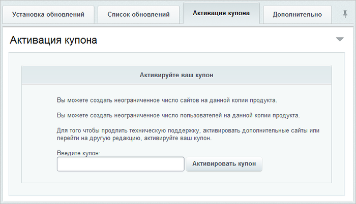This screenshot has height=204, width=356.
Task: Toggle the pin icon beside the tabs
Action: point(345,14)
